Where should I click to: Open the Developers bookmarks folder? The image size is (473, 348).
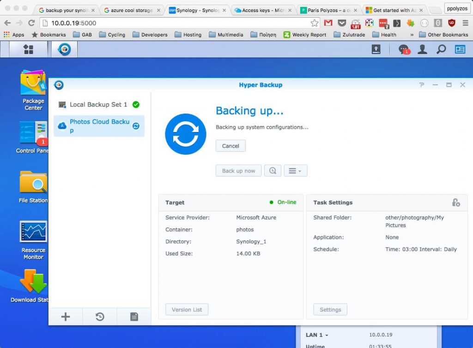(150, 35)
